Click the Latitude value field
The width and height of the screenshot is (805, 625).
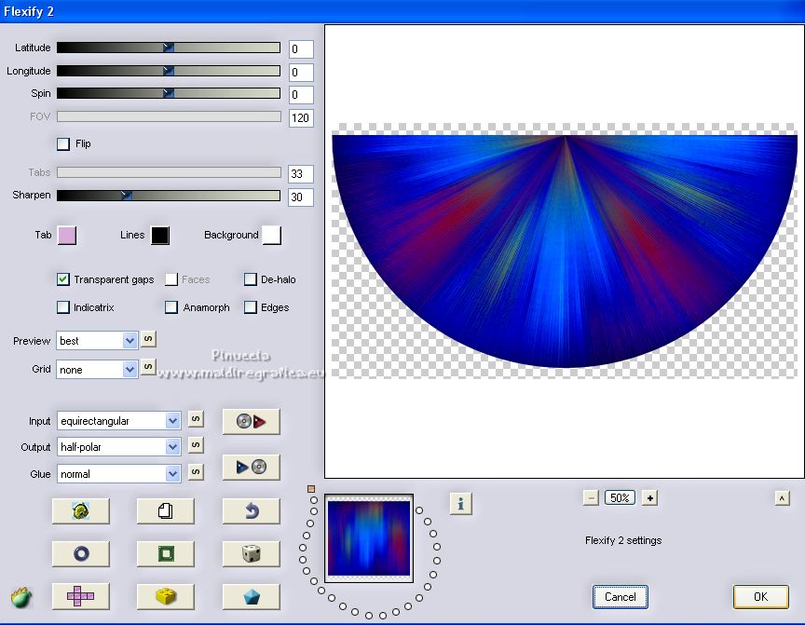[x=301, y=49]
